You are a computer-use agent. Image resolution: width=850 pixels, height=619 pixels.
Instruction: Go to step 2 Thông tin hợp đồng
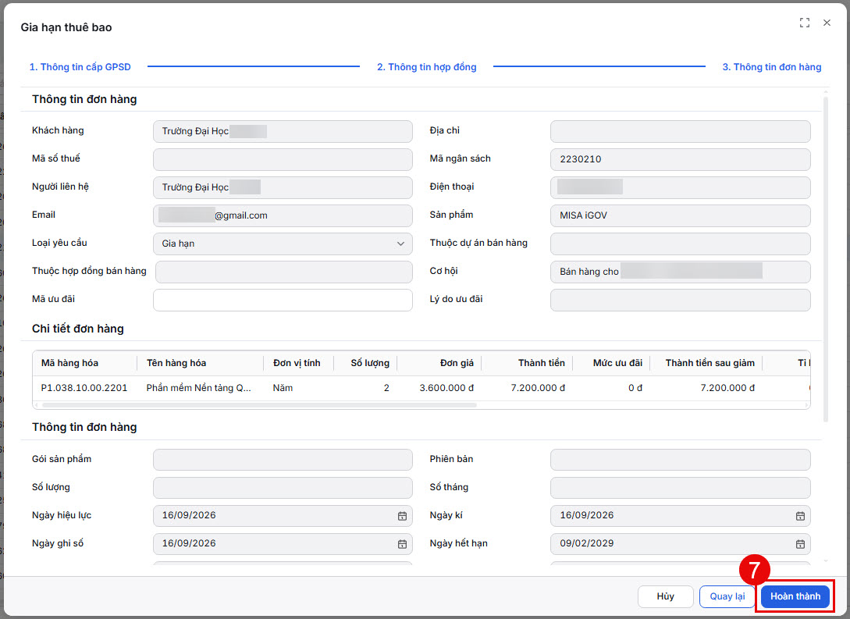click(x=427, y=67)
